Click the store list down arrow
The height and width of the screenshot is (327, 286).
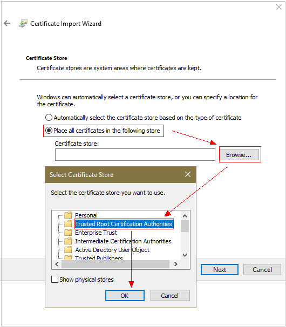pyautogui.click(x=185, y=255)
